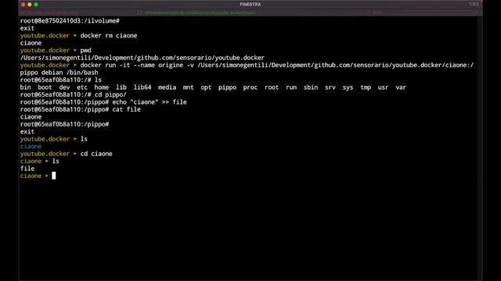Click 'mnt' in the directory listing
The width and height of the screenshot is (501, 281).
point(188,87)
